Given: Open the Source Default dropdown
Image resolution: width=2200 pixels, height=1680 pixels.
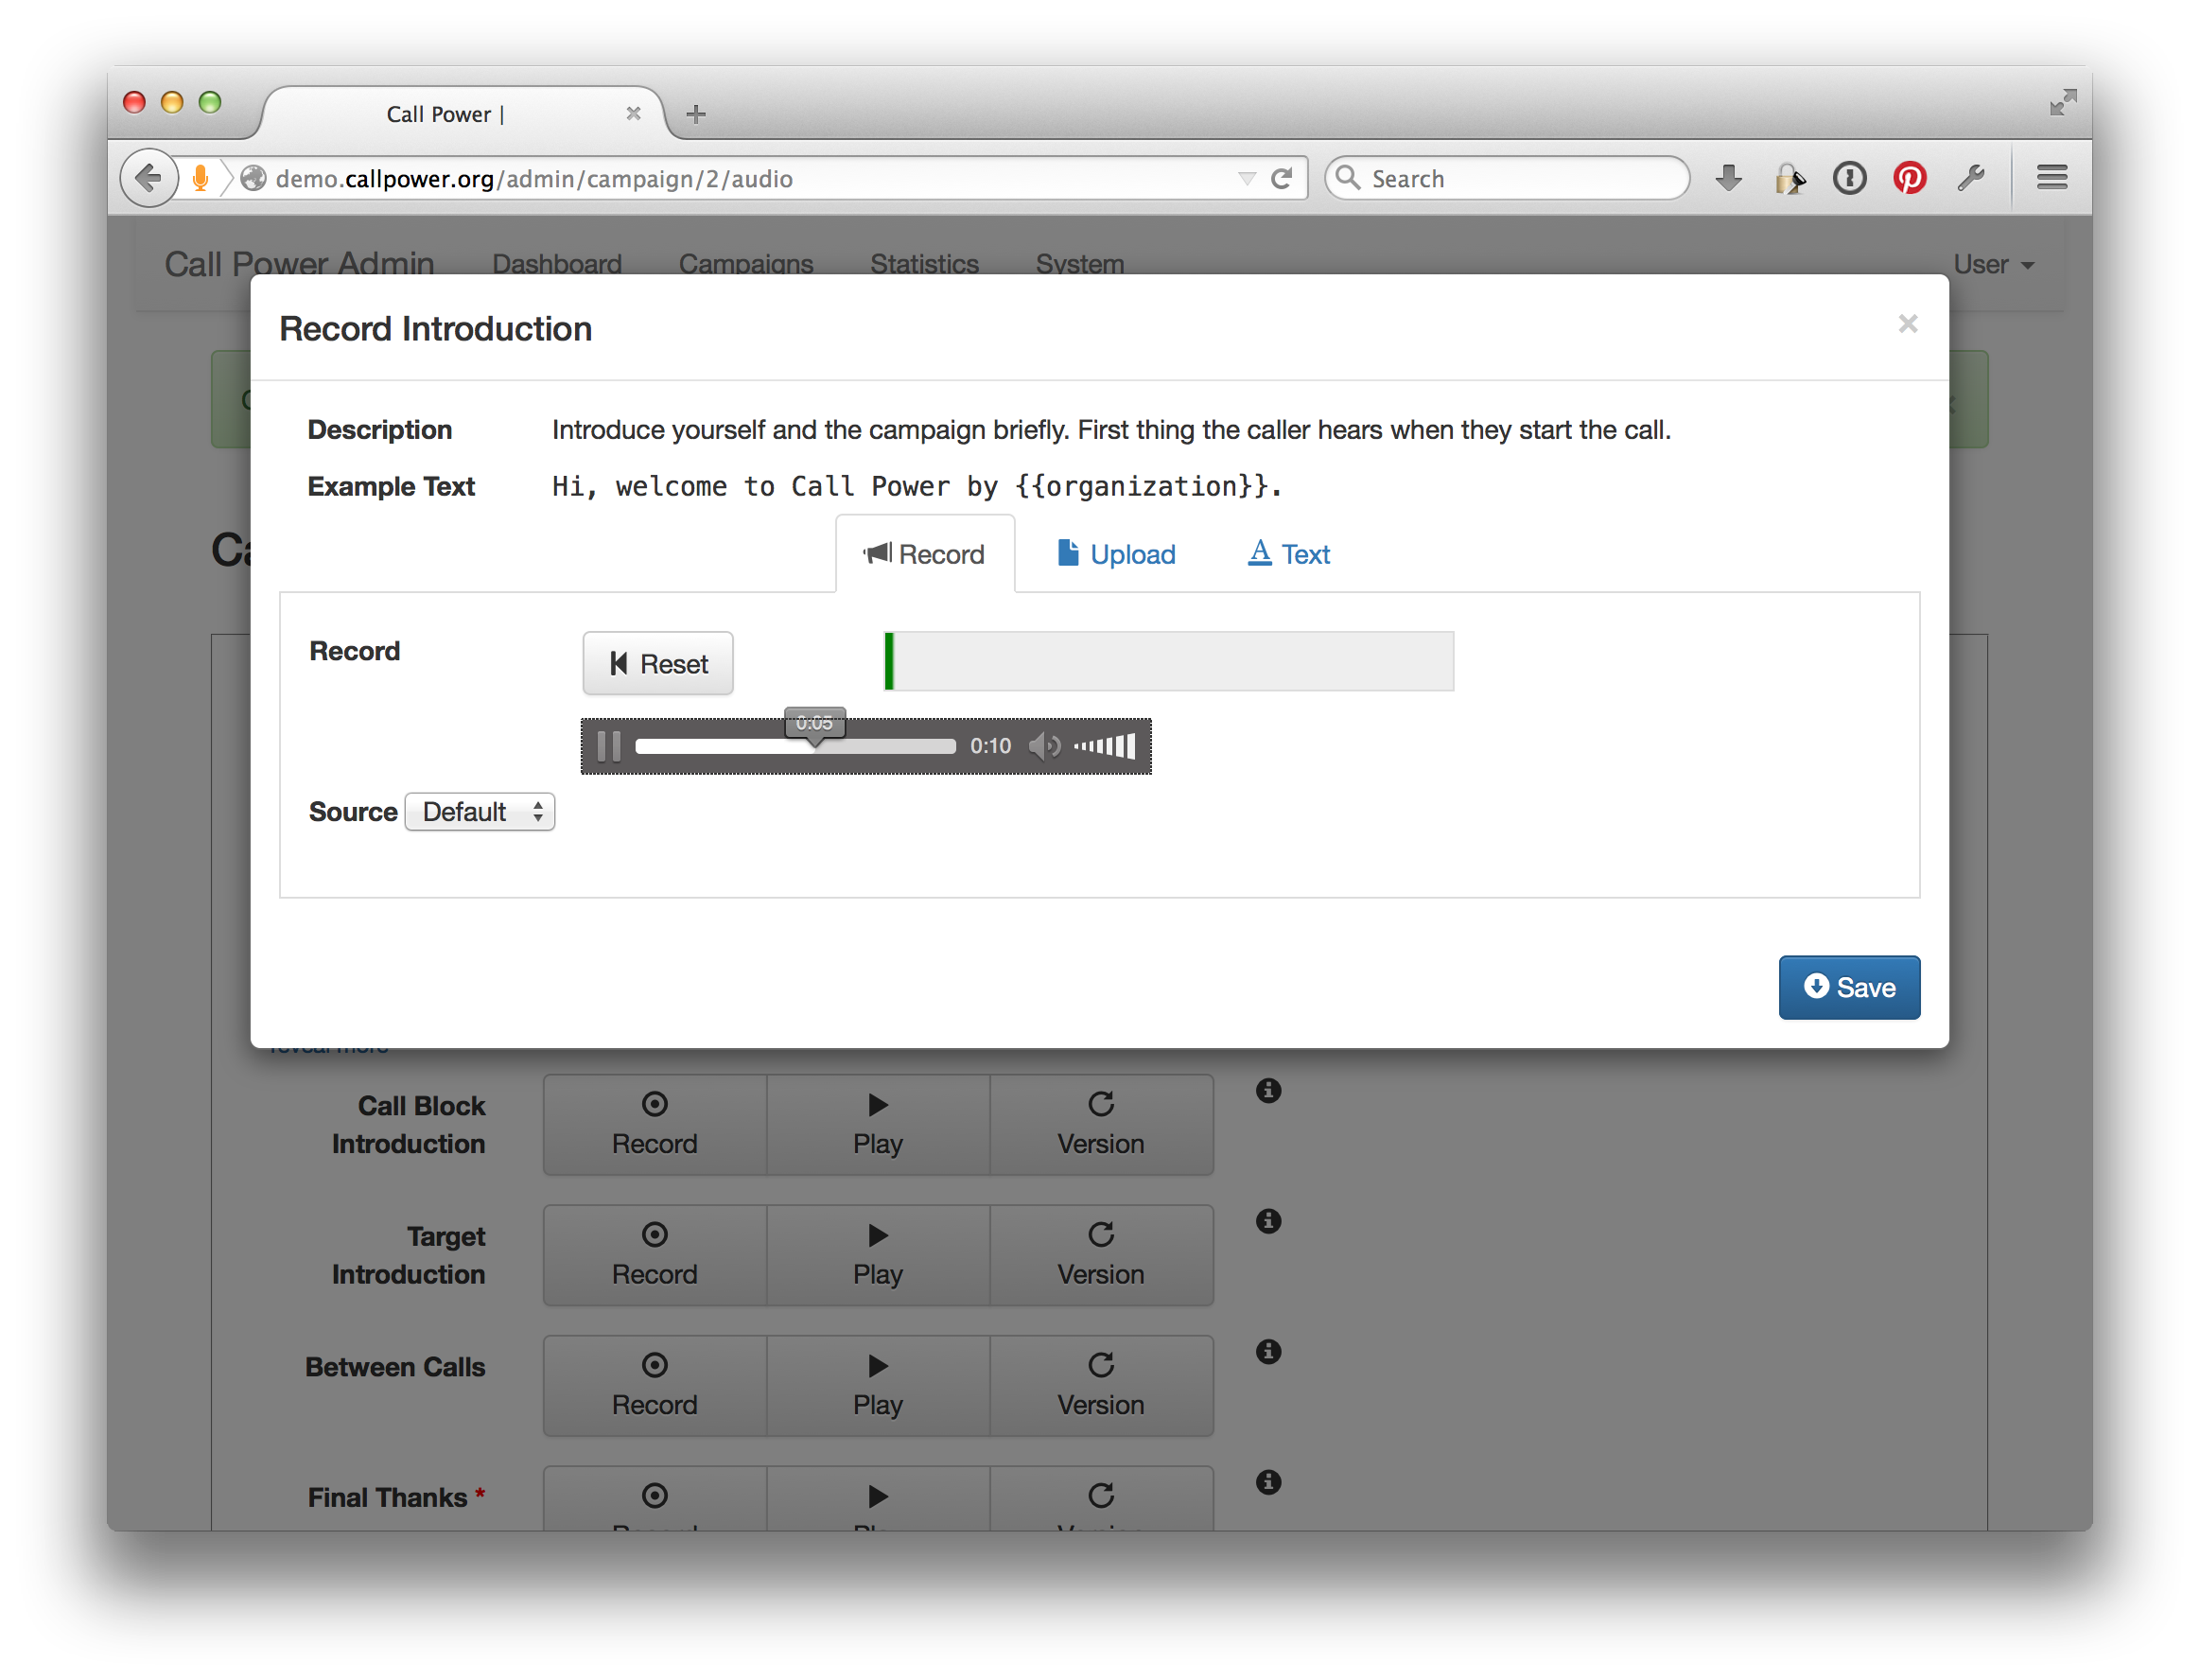Looking at the screenshot, I should pyautogui.click(x=480, y=811).
